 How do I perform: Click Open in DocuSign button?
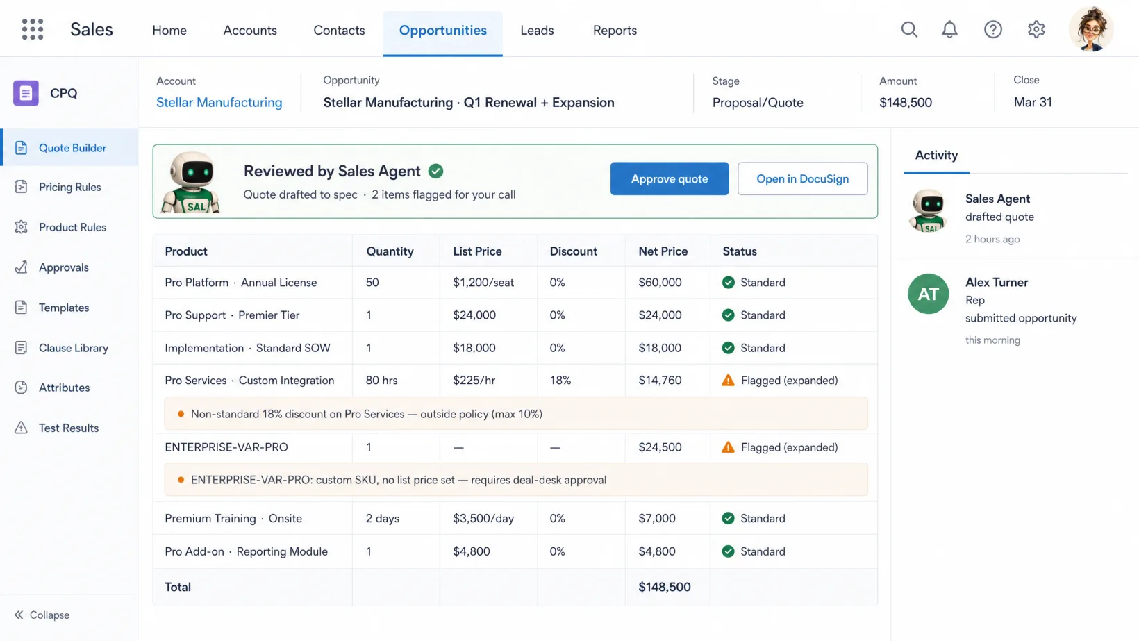coord(803,179)
